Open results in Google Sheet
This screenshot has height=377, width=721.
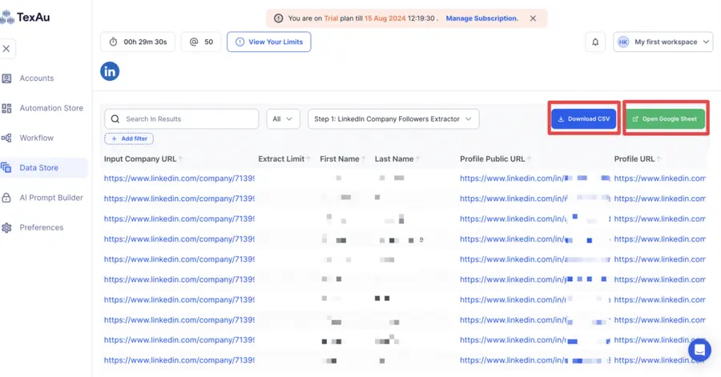[x=665, y=119]
